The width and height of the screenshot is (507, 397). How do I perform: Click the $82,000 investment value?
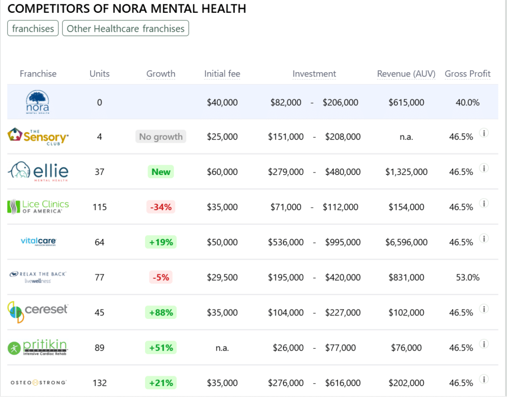(286, 102)
